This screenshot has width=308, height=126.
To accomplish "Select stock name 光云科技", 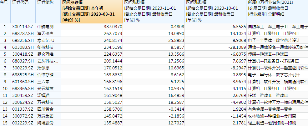I will 45,89.
